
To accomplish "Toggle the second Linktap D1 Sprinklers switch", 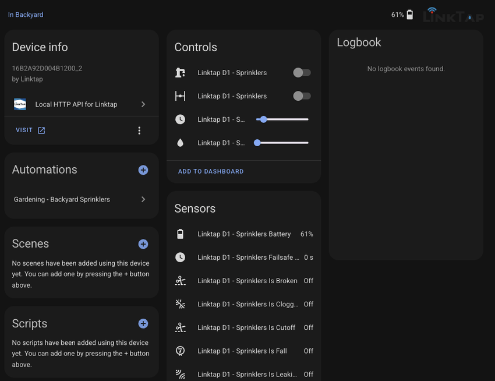I will point(302,96).
